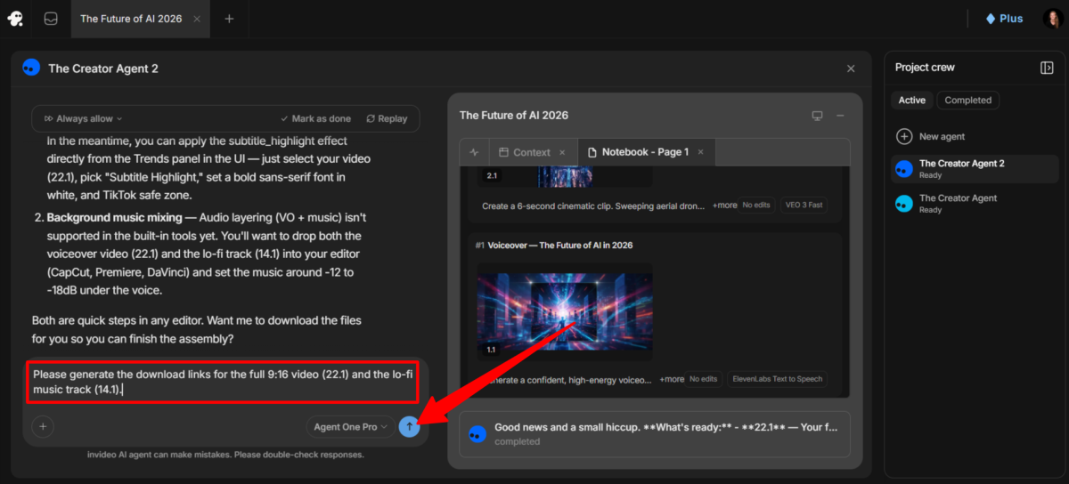
Task: Open clip thumbnail labeled 2.1
Action: 565,175
